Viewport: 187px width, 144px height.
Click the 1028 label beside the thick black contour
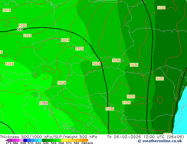tap(96, 64)
